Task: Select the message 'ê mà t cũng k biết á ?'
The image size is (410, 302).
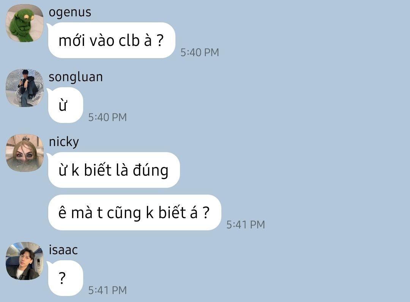Action: pos(135,212)
